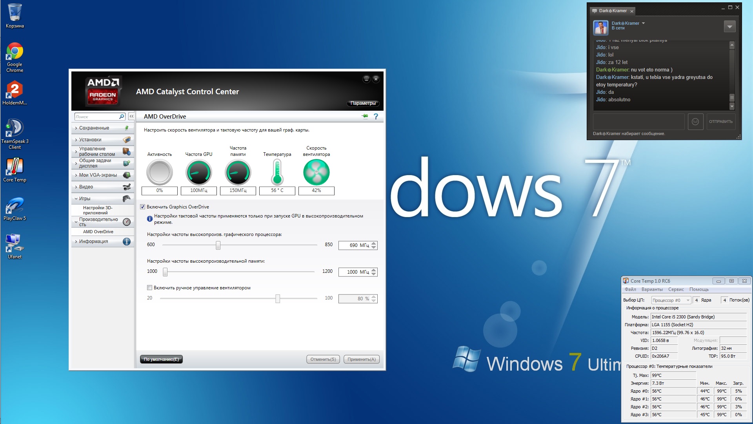Expand the Сохраненные section
The height and width of the screenshot is (424, 753).
103,128
